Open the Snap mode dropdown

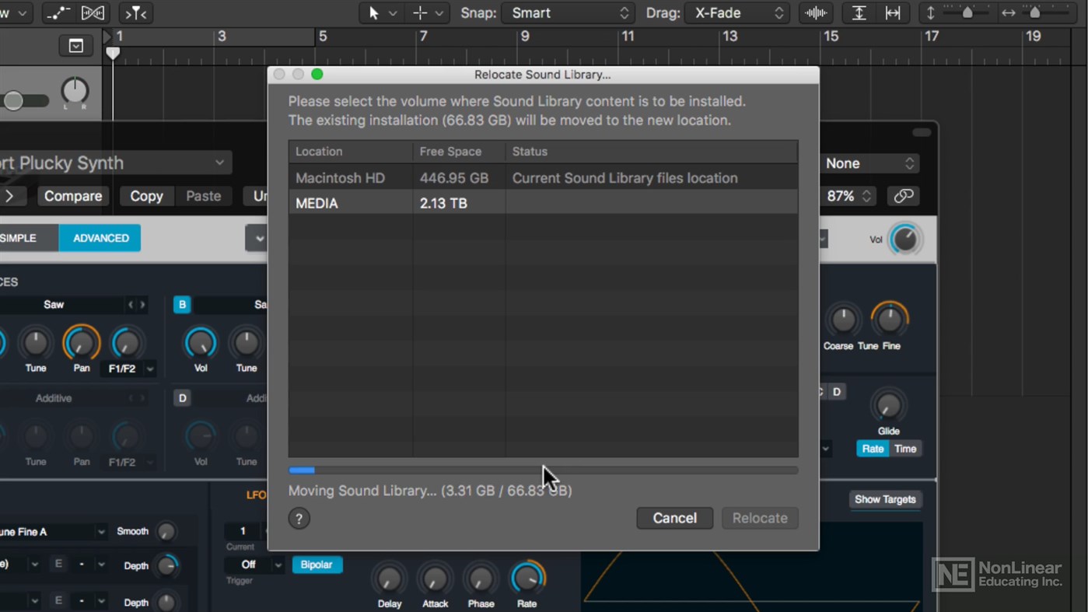pos(567,12)
